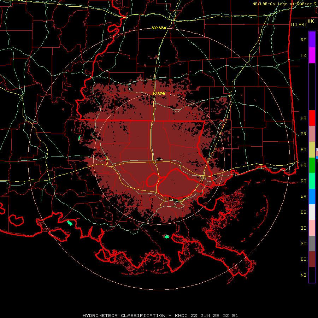Click the HYDROMETEOR CLASSIFICATION KHDC timestamp caption
Screen dimensions: 318x318
[x=160, y=316]
